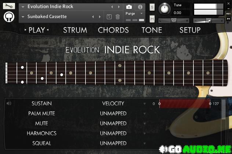232x154 pixels.
Task: Save the snapshot with the floppy icon
Action: click(x=109, y=17)
